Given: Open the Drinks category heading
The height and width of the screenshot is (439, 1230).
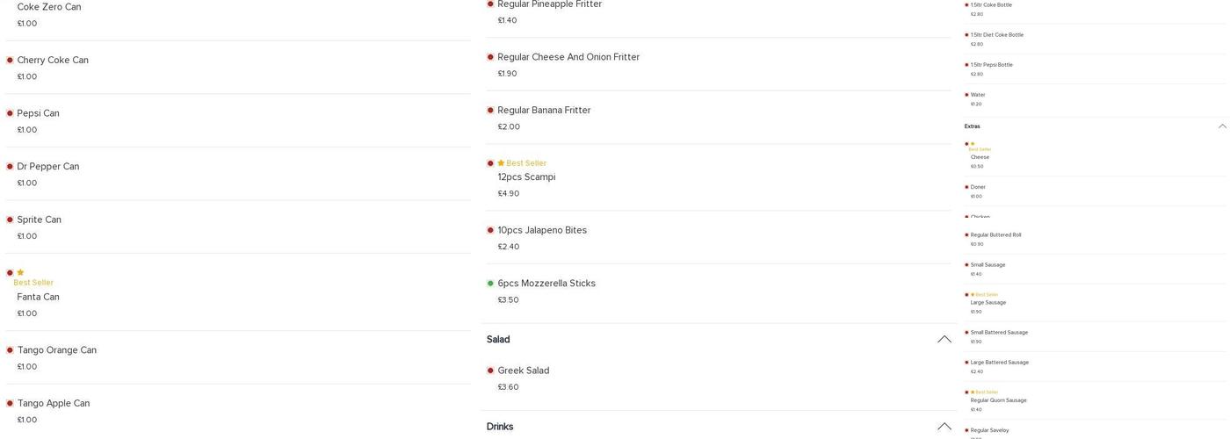Looking at the screenshot, I should [x=500, y=427].
